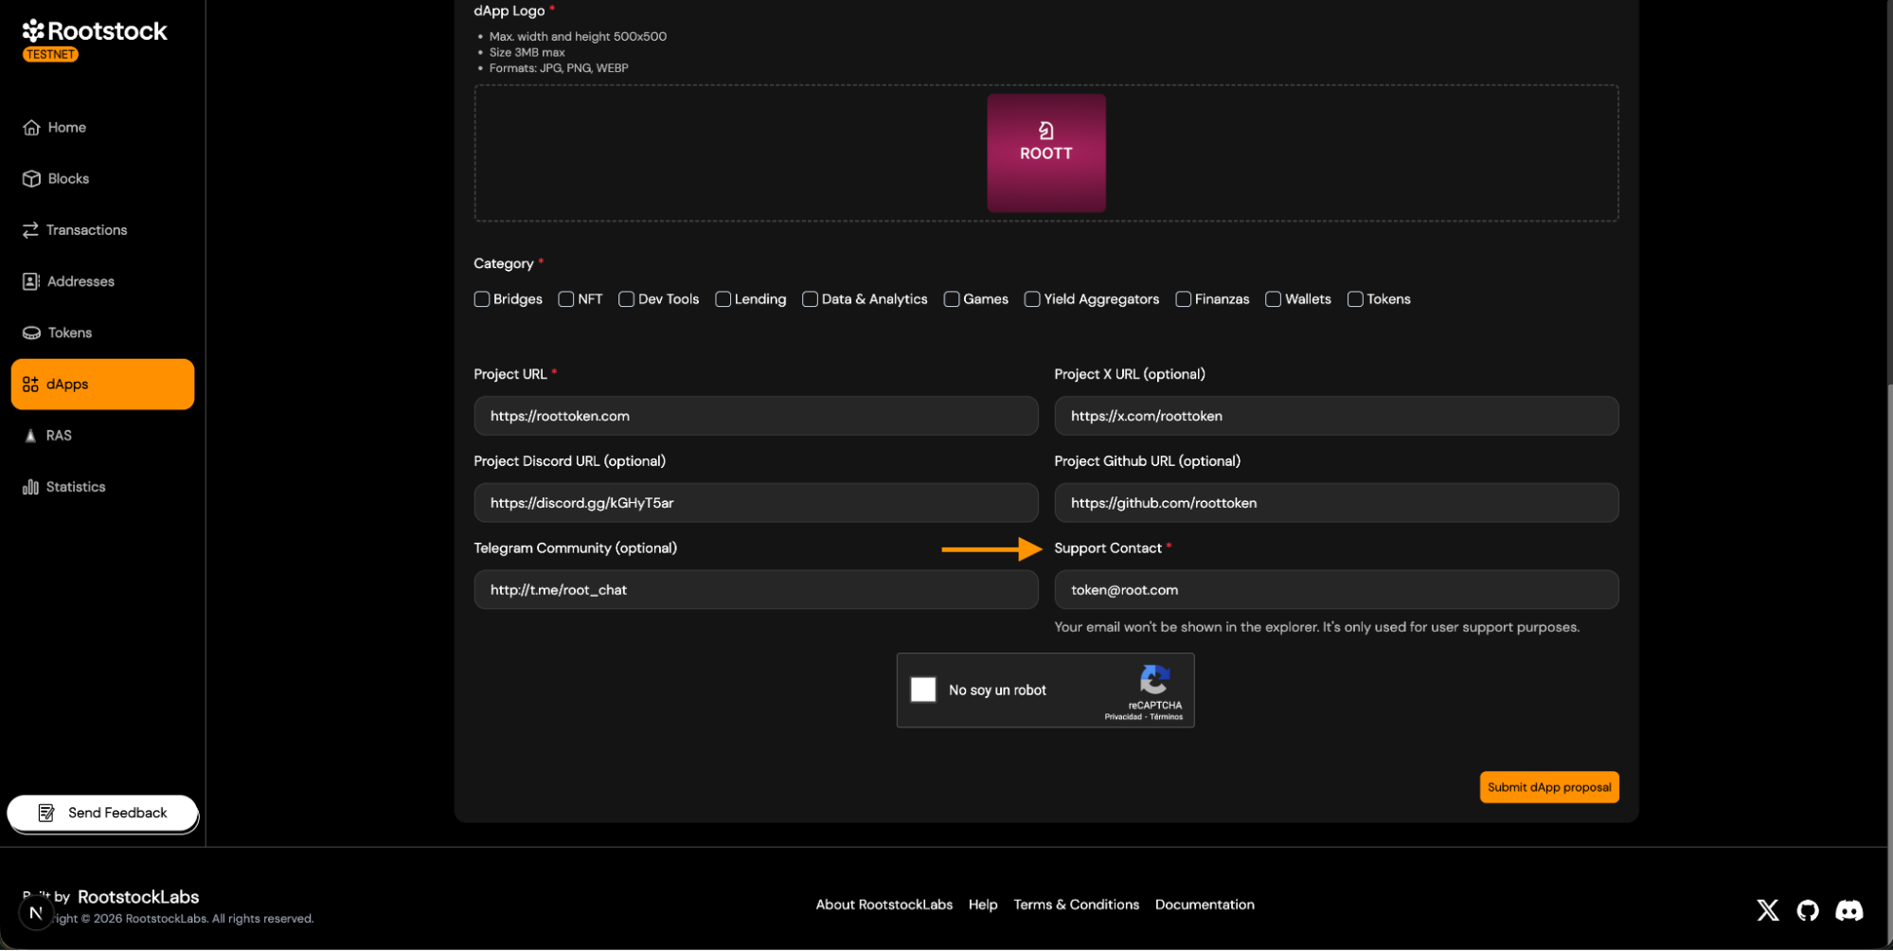
Task: Open Blocks from the sidebar
Action: click(x=68, y=178)
